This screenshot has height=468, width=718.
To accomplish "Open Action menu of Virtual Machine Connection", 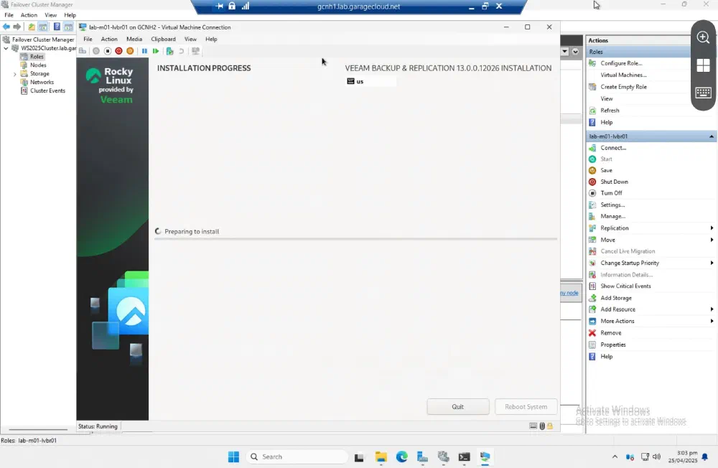I will pyautogui.click(x=109, y=39).
